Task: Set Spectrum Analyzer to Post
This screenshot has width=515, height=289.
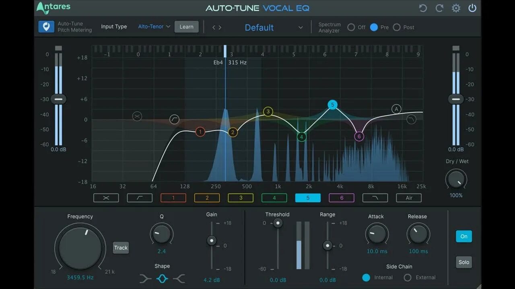Action: click(x=397, y=27)
